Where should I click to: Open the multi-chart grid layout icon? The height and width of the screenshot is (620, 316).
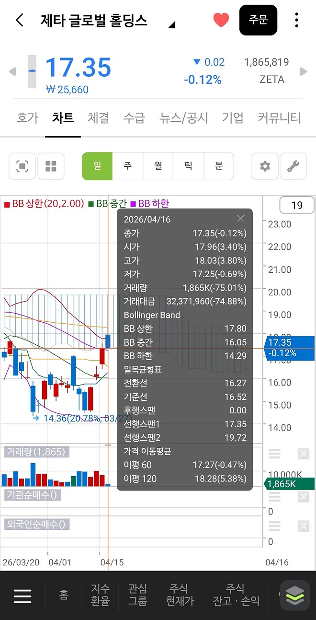[x=51, y=166]
